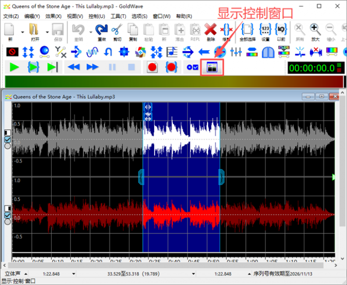Play audio with the green play button
The height and width of the screenshot is (285, 347).
pos(14,67)
